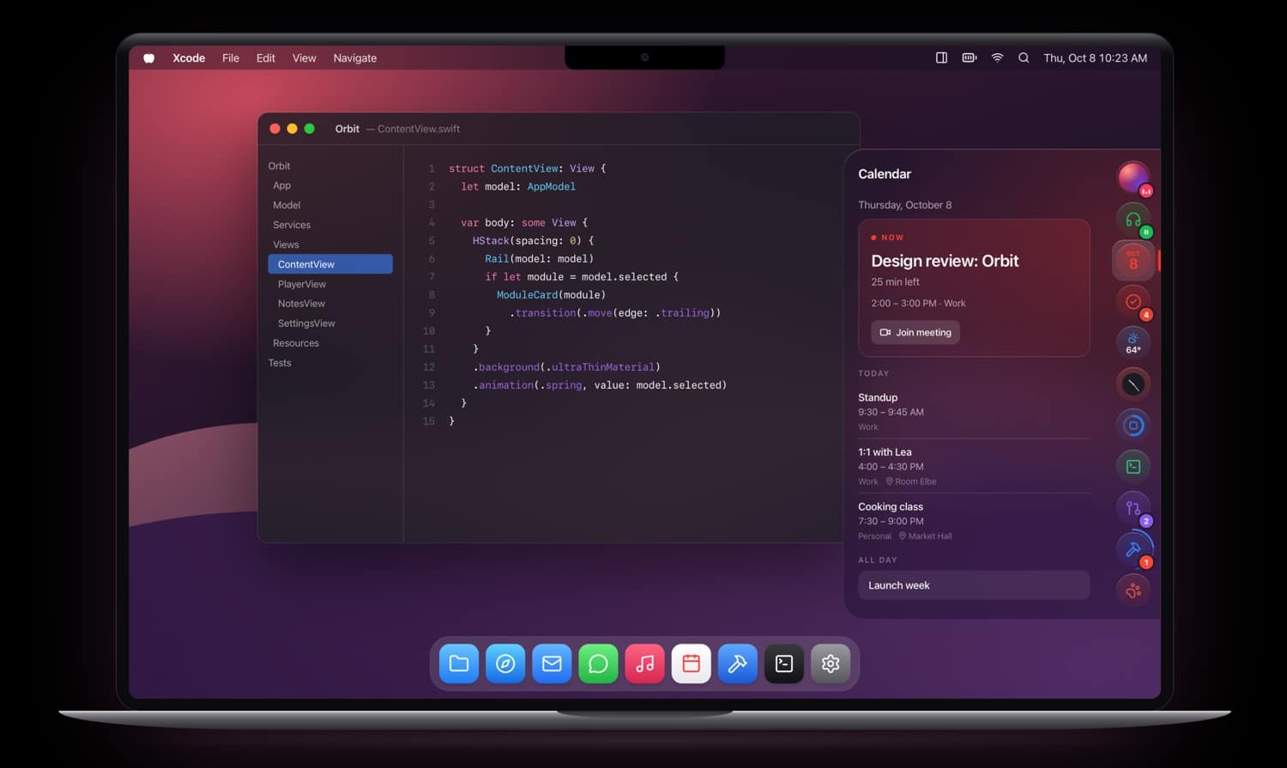Open the Navigate menu
Image resolution: width=1287 pixels, height=768 pixels.
[355, 58]
